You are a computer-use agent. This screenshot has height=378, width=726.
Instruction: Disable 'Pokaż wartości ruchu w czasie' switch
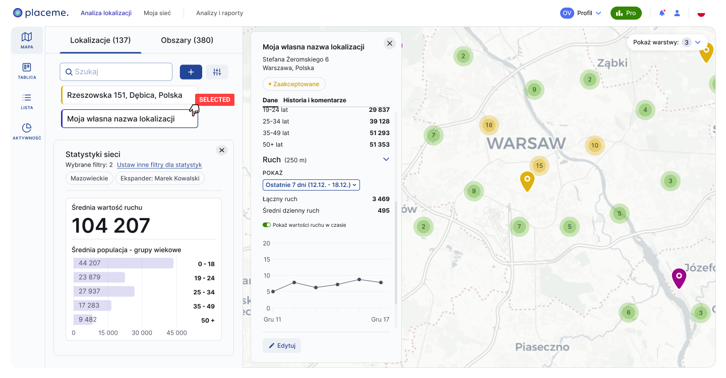click(x=267, y=225)
